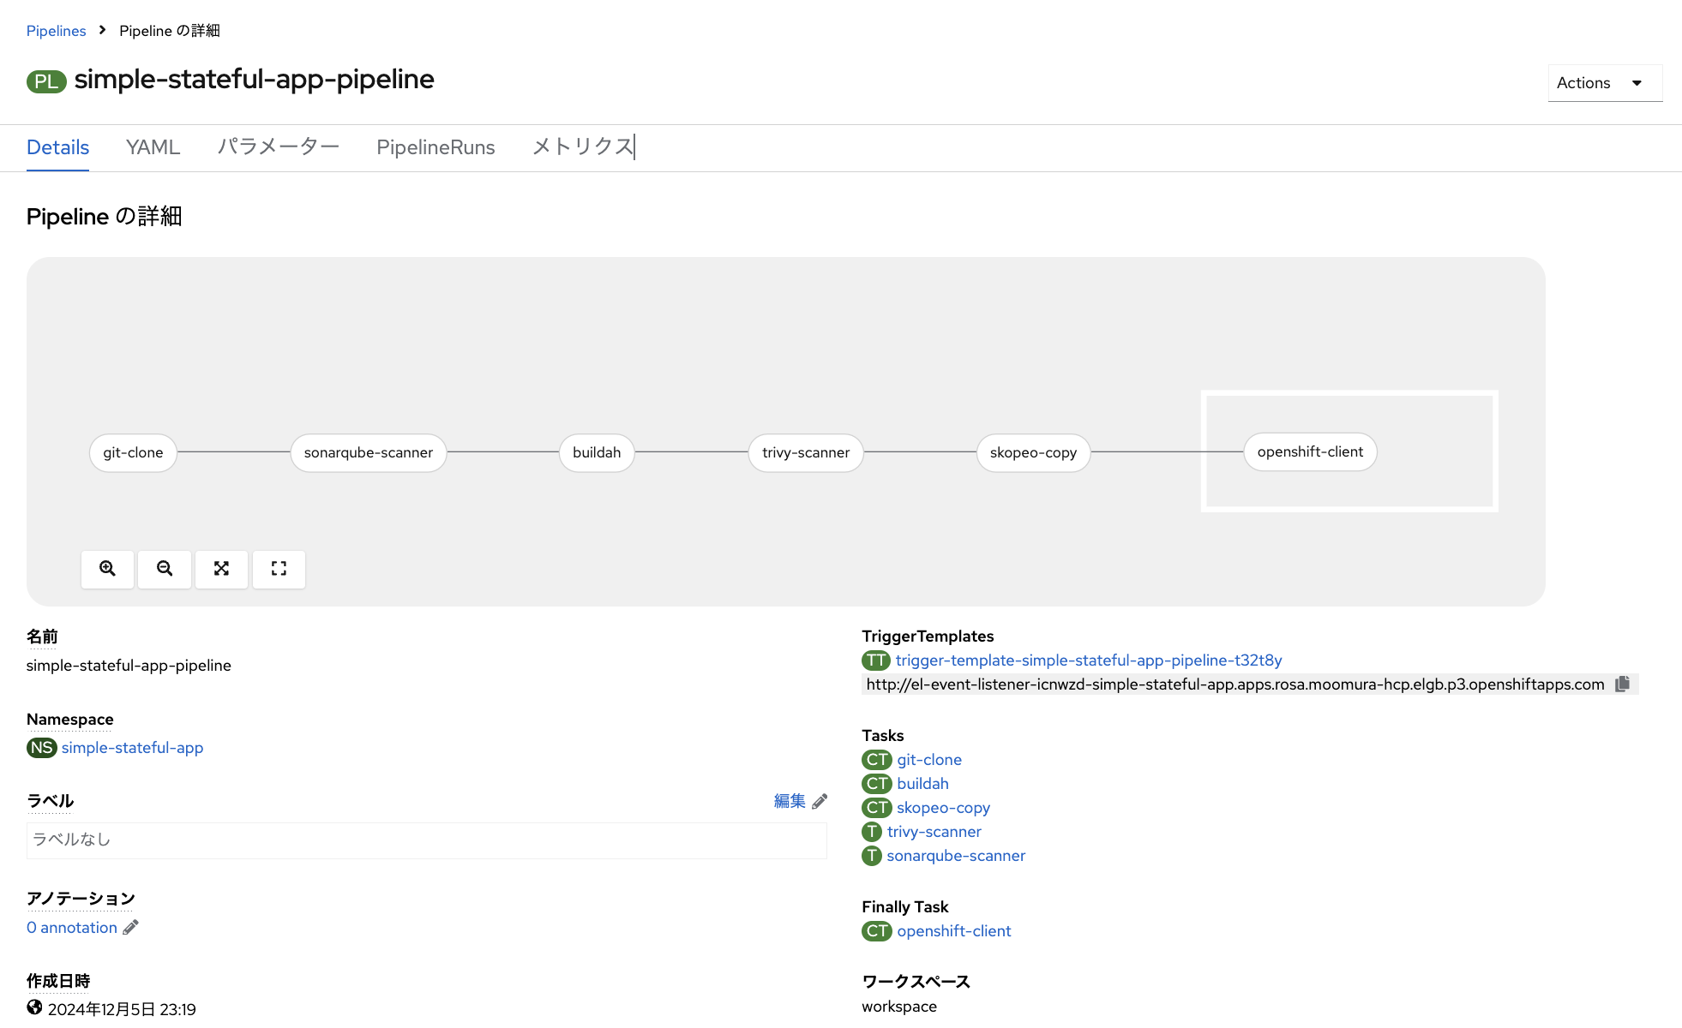Click the fit to screen icon
Image resolution: width=1682 pixels, height=1028 pixels.
pos(221,569)
